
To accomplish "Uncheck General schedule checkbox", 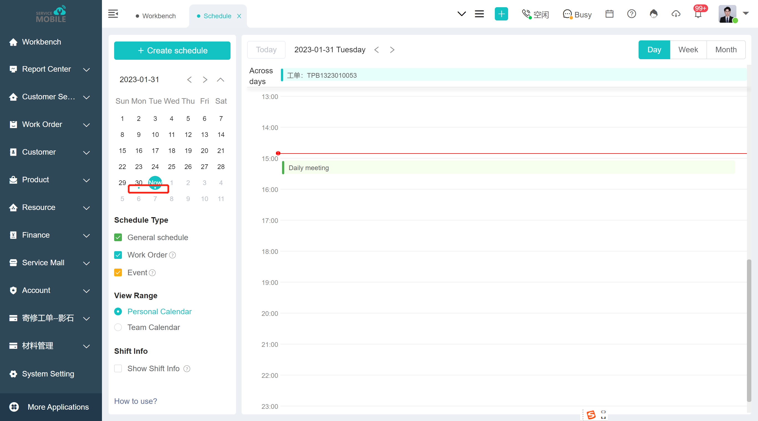I will point(118,237).
